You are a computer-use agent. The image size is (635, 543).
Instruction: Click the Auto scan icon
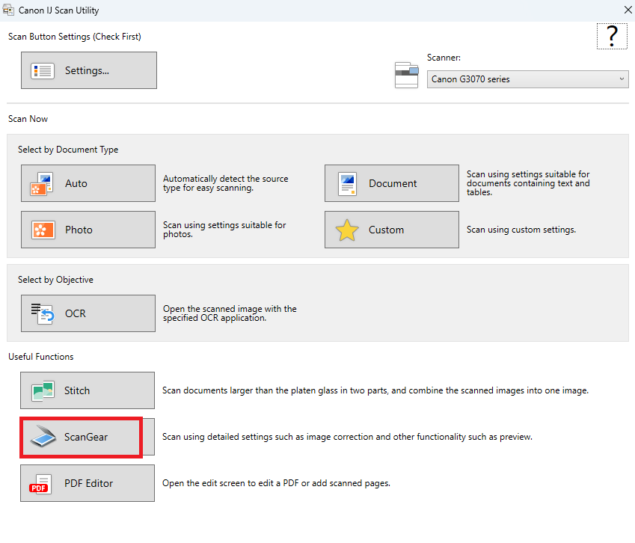(x=43, y=183)
